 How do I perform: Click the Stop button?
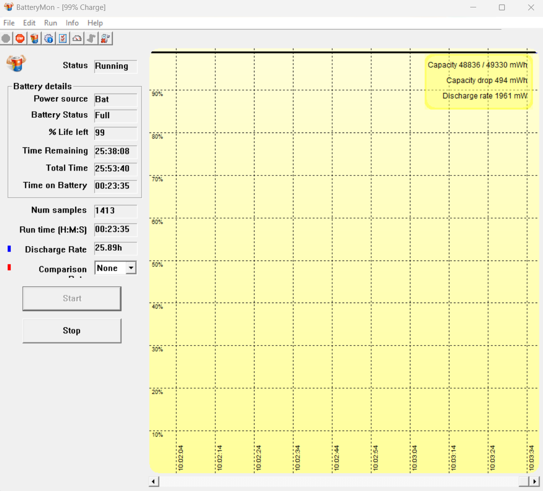pyautogui.click(x=72, y=331)
